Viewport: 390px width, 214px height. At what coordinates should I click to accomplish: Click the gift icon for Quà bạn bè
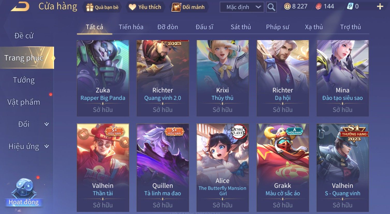click(x=90, y=7)
